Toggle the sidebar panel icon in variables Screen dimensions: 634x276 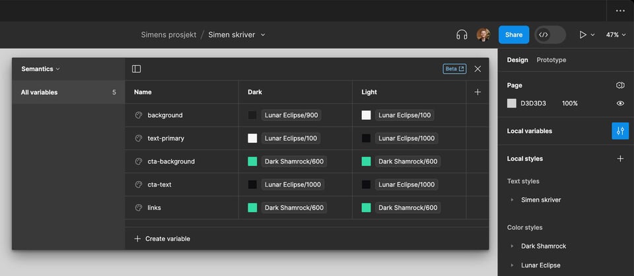[x=136, y=69]
